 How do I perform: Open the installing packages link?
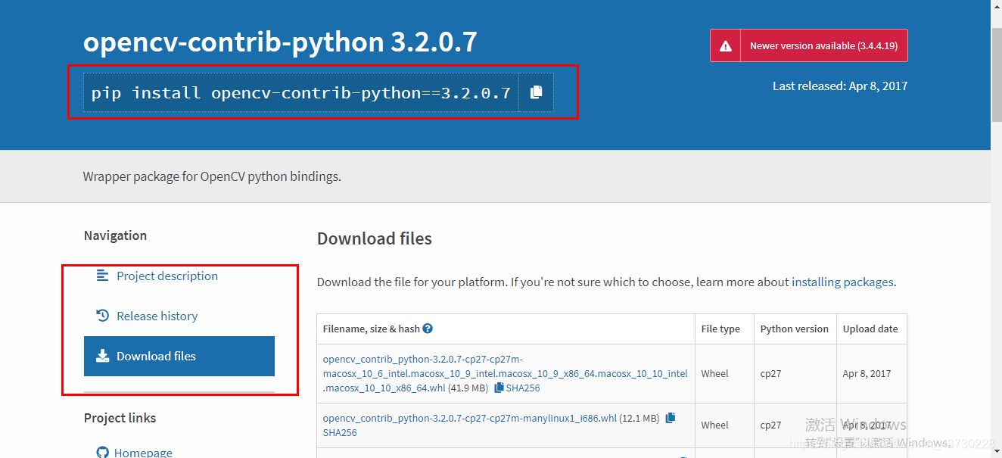[x=842, y=282]
